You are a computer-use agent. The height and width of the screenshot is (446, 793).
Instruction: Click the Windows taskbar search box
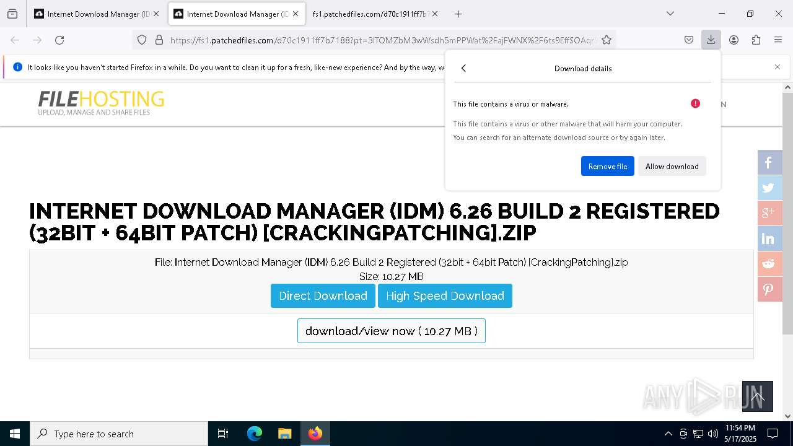[x=119, y=434]
